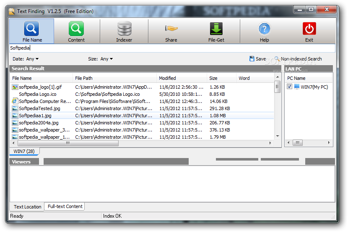Click the PC Name column header
The height and width of the screenshot is (232, 348).
(308, 78)
